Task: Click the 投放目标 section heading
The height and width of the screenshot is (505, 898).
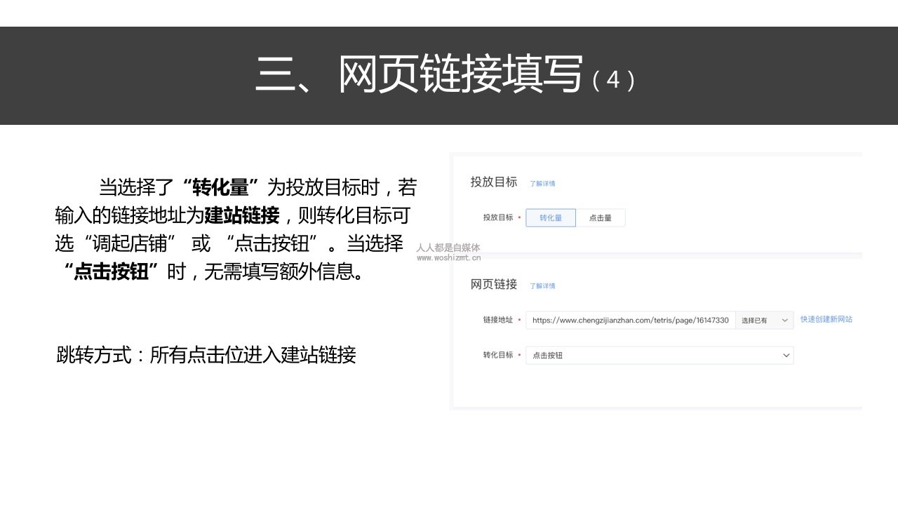Action: [494, 182]
